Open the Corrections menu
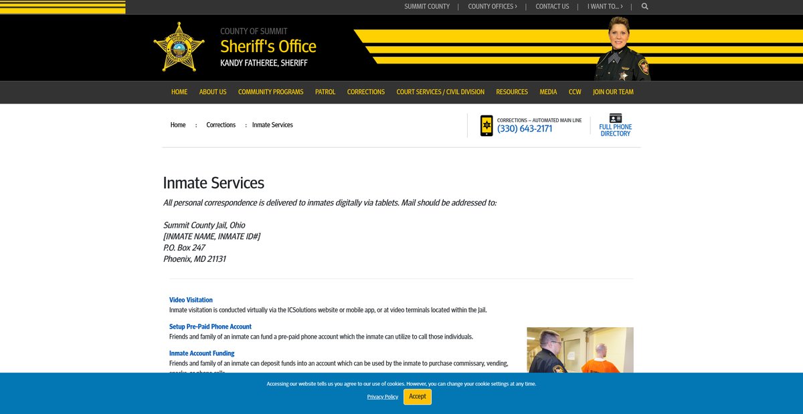This screenshot has width=803, height=414. [x=366, y=92]
